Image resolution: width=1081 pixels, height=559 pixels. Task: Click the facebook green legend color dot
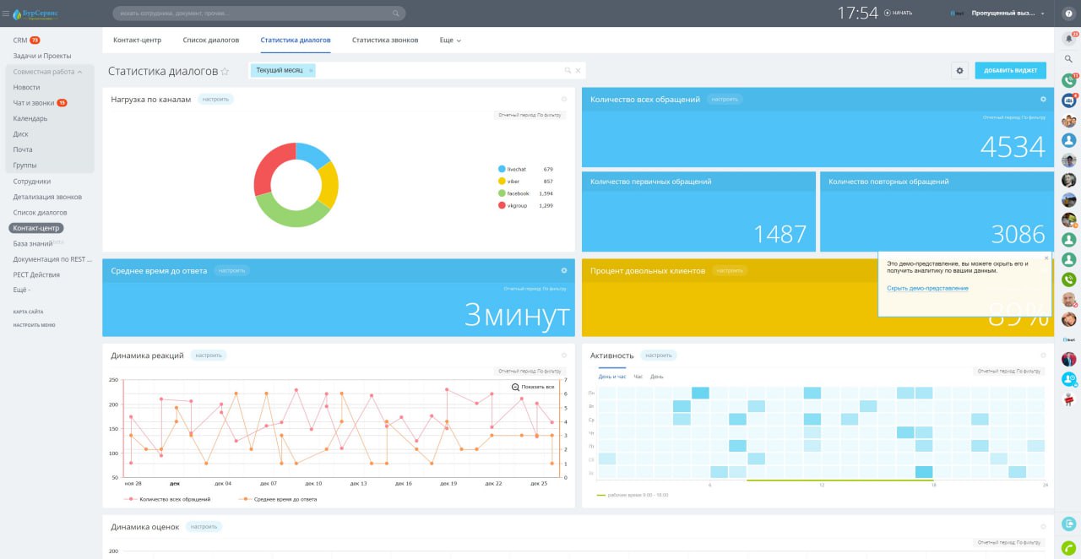pos(502,193)
